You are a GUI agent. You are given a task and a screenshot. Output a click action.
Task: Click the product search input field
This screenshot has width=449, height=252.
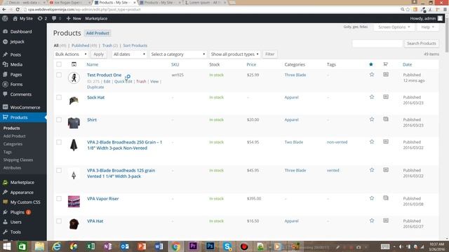[x=377, y=43]
